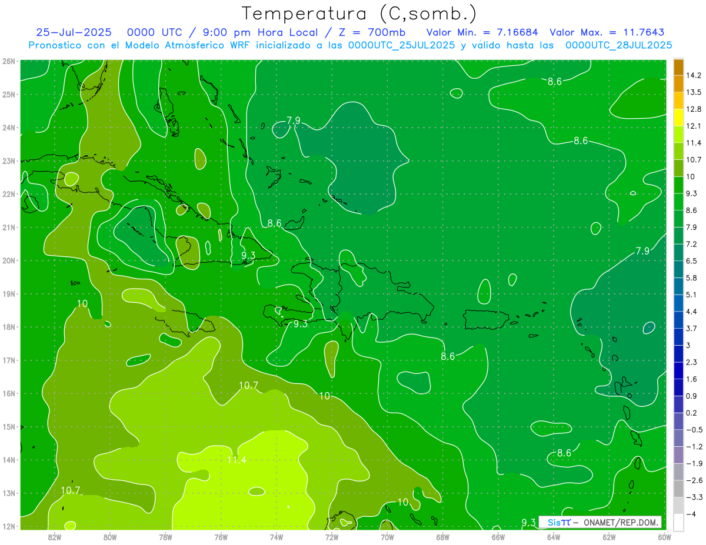Click the 5.8 legend label

691,277
